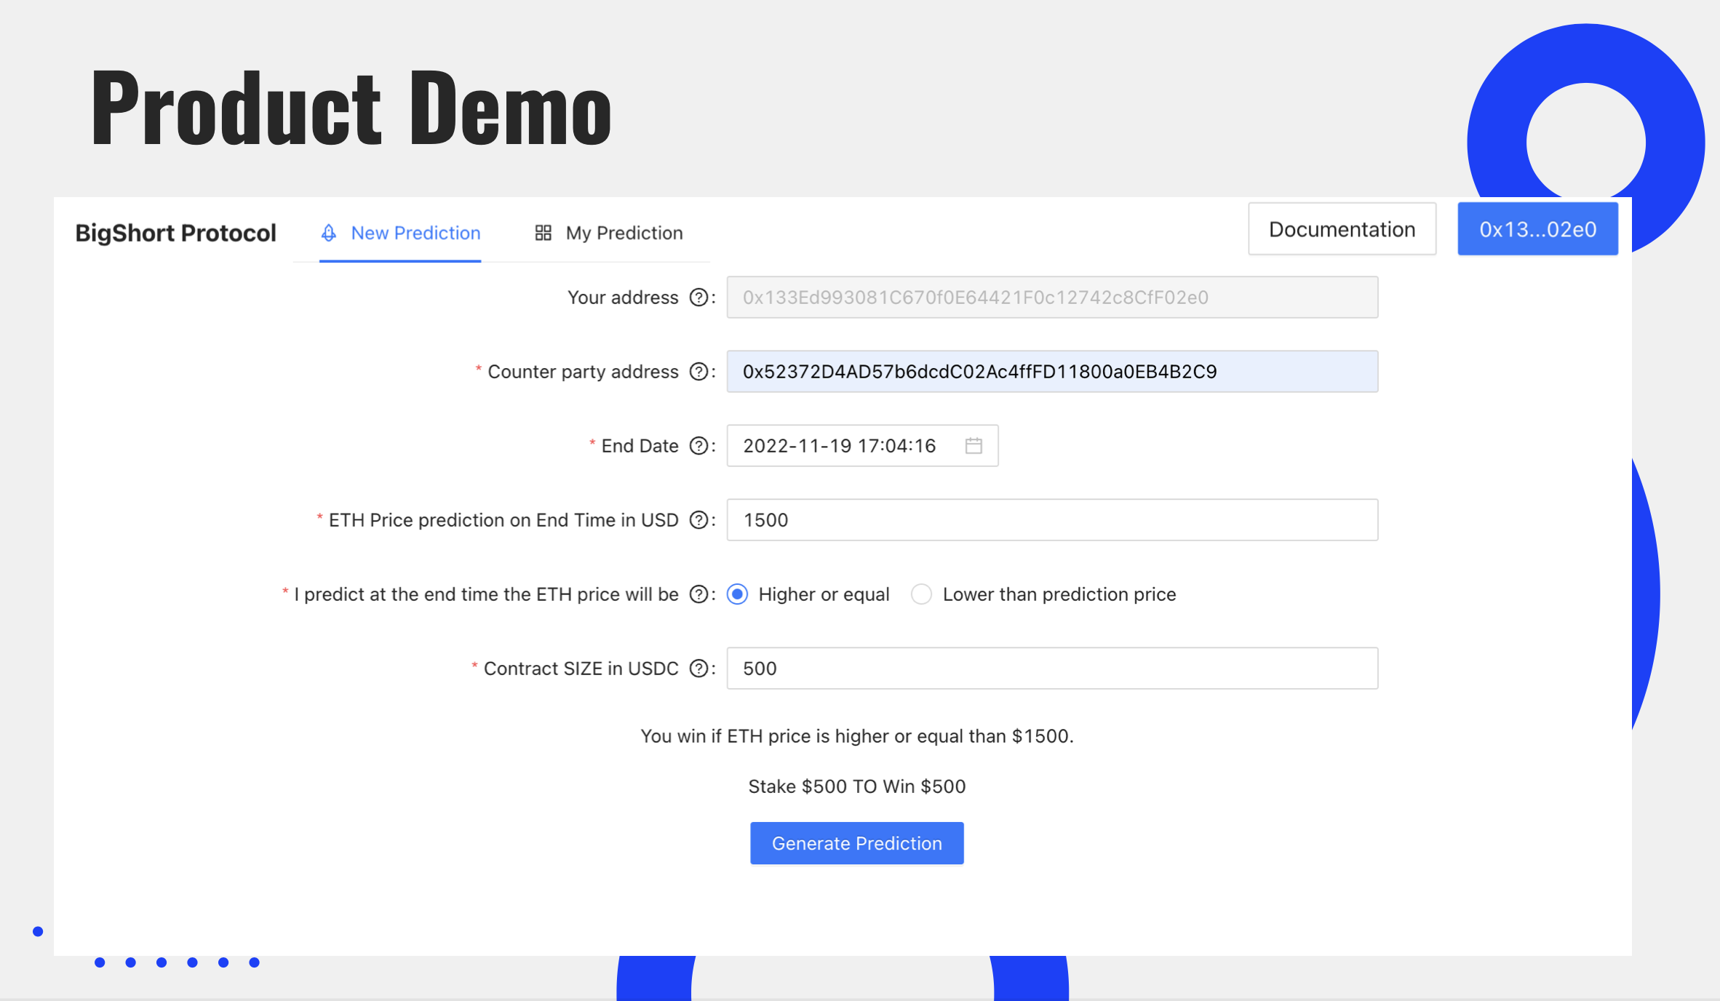Screen dimensions: 1720x1001
Task: Click help icon for ETH Price prediction
Action: click(x=698, y=520)
